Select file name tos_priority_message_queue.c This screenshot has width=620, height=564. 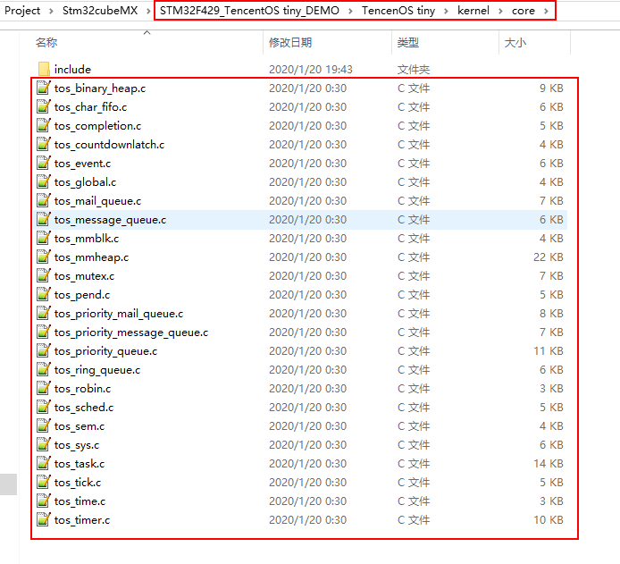[131, 333]
